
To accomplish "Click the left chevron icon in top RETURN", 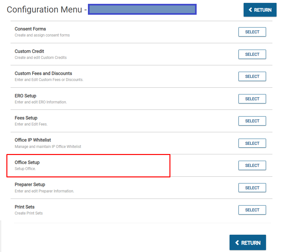I will 250,10.
